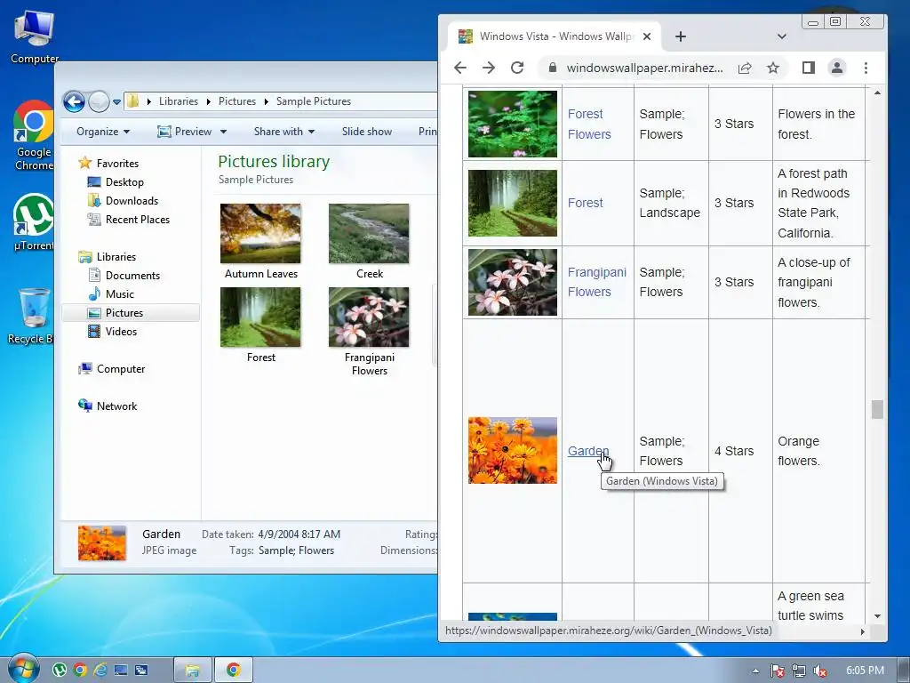Select the Creek picture thumbnail

(x=369, y=234)
